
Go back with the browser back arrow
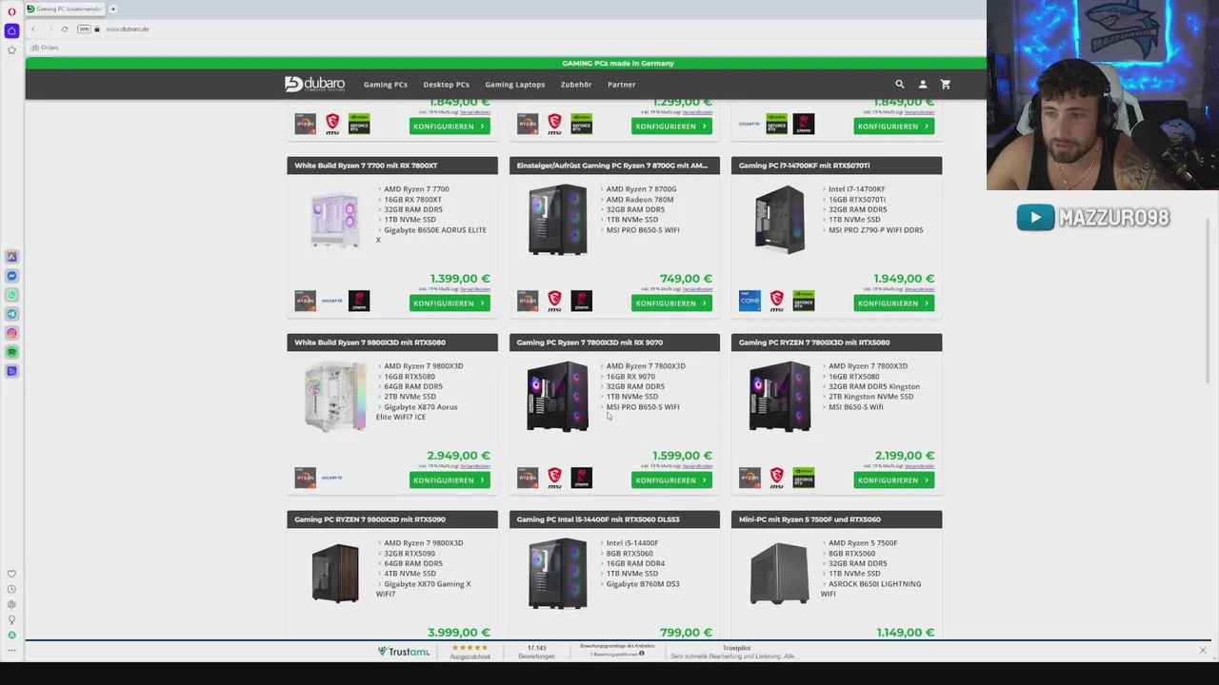pos(33,29)
